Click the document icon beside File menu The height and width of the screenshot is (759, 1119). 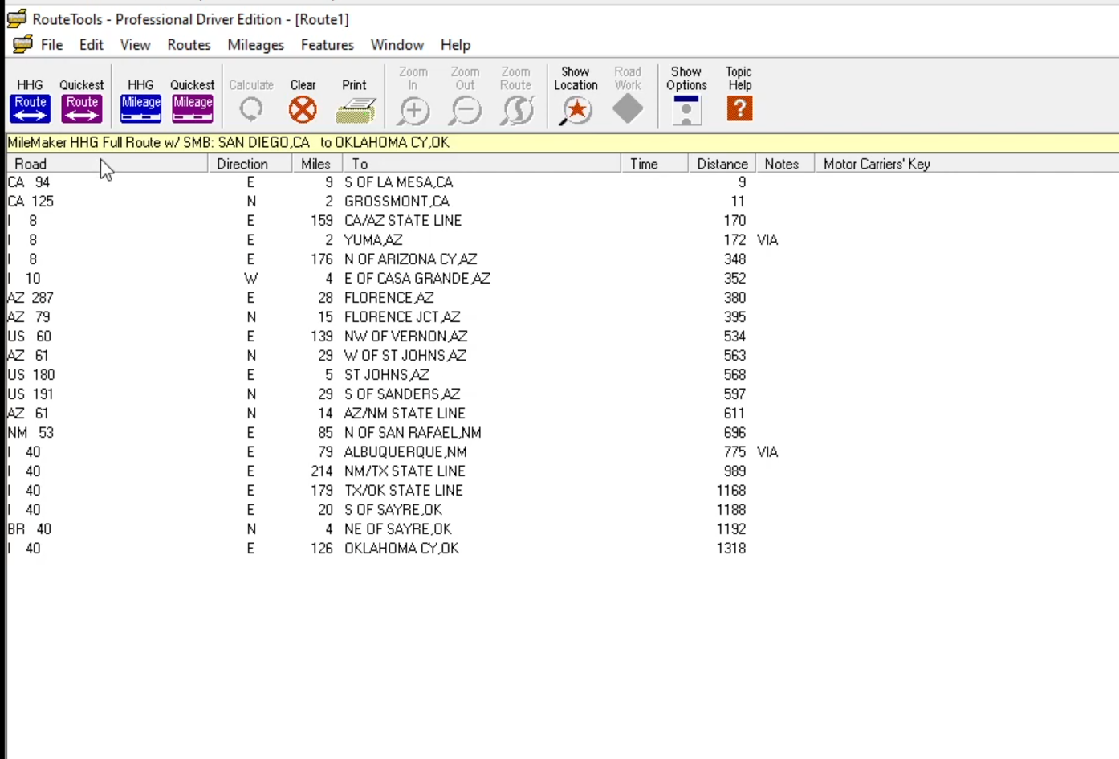(23, 44)
